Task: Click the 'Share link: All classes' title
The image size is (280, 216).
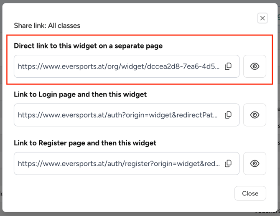Action: coord(47,25)
